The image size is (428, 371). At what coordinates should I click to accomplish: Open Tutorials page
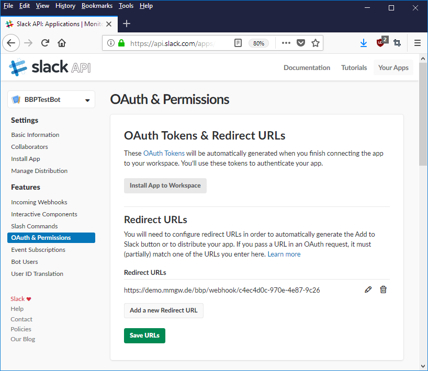[x=354, y=67]
